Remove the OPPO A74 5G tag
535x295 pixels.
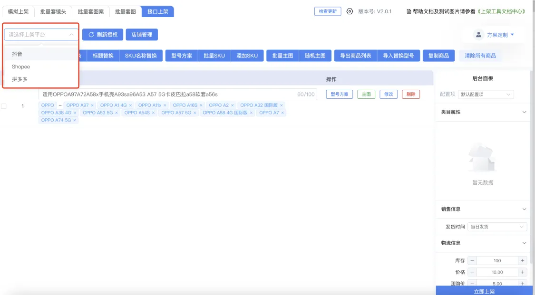[75, 121]
